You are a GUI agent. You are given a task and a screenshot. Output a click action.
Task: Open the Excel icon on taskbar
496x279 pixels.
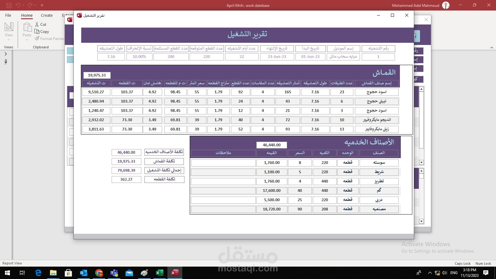[159, 273]
